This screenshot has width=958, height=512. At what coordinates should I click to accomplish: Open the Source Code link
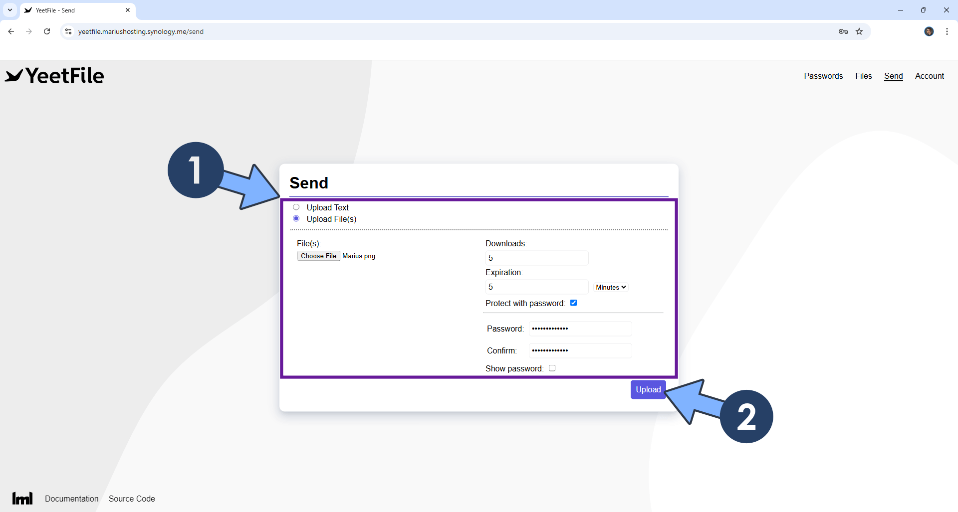(x=132, y=499)
